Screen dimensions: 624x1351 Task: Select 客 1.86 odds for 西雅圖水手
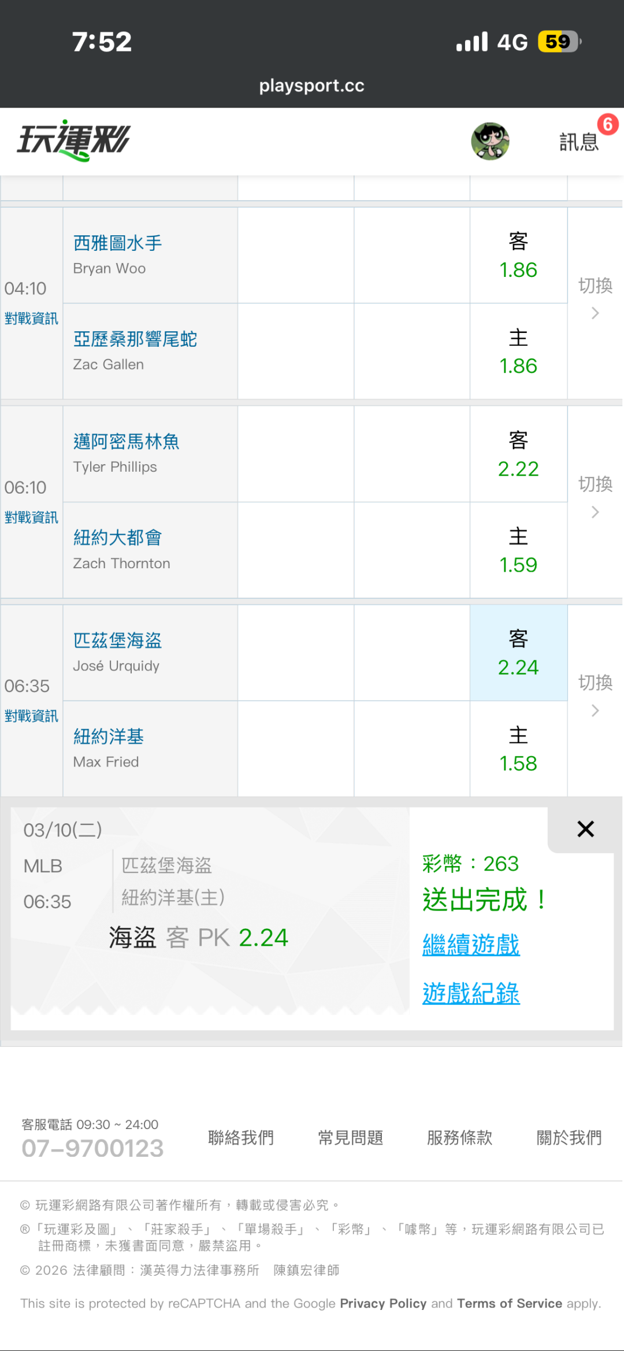(518, 256)
